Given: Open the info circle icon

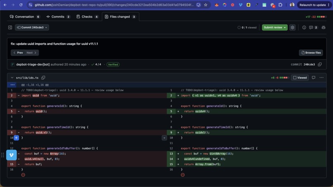Looking at the screenshot, I should coord(304,27).
